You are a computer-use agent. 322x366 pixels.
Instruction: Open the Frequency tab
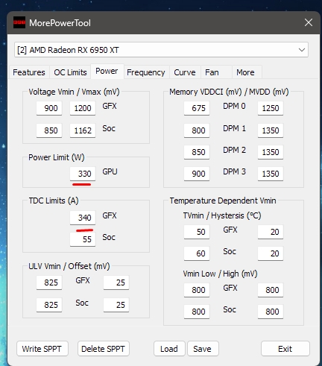coord(146,72)
